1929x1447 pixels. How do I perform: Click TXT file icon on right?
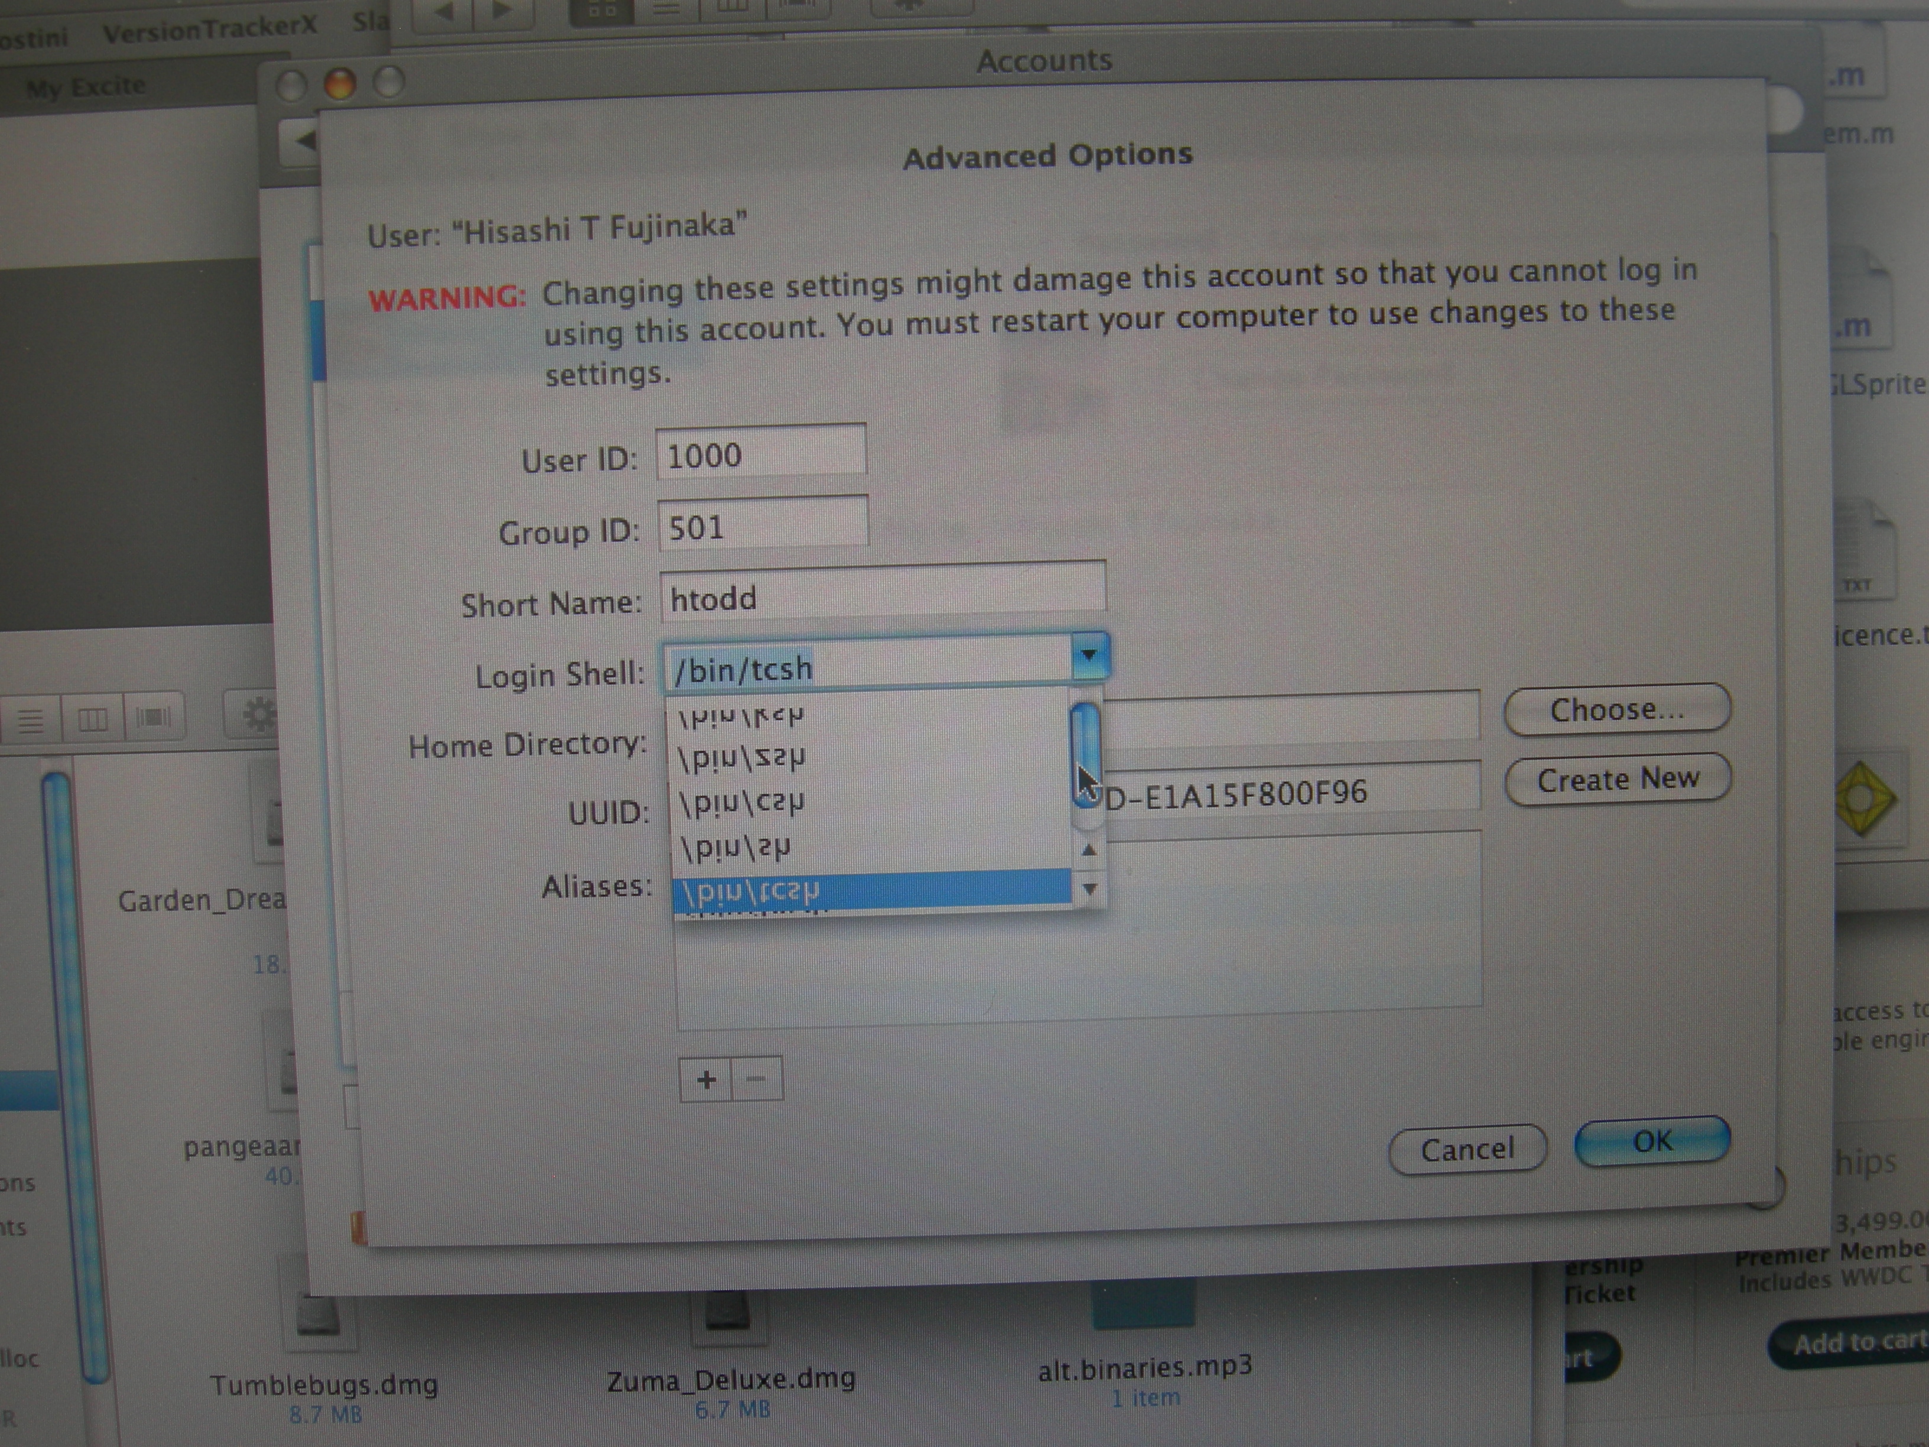point(1865,549)
